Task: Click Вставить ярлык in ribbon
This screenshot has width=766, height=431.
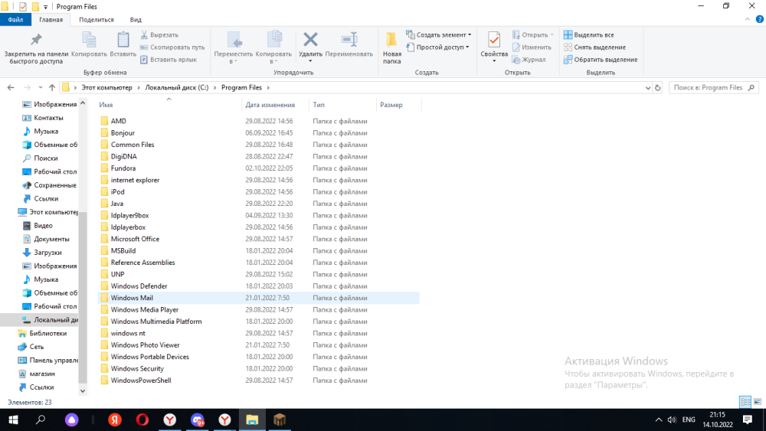Action: coord(169,60)
